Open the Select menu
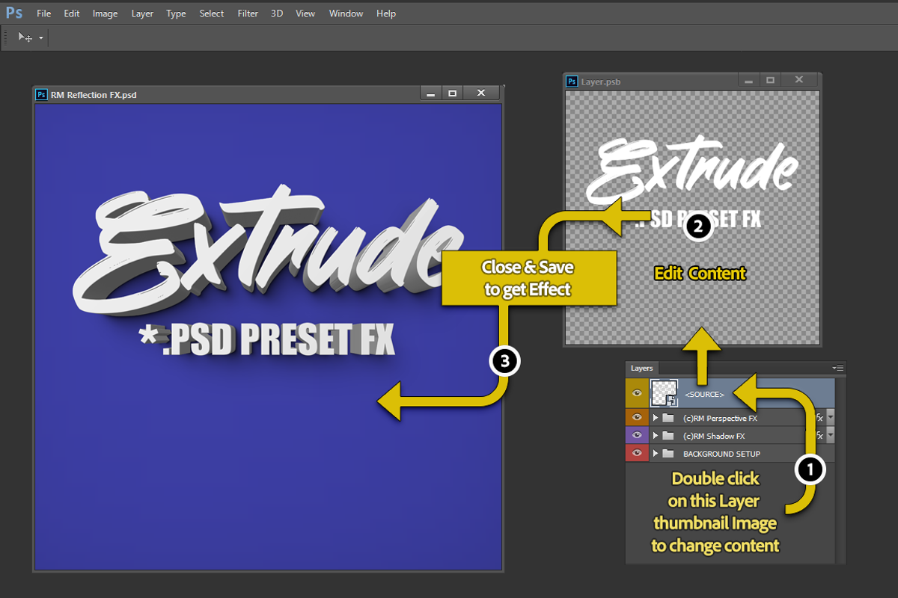 tap(212, 13)
